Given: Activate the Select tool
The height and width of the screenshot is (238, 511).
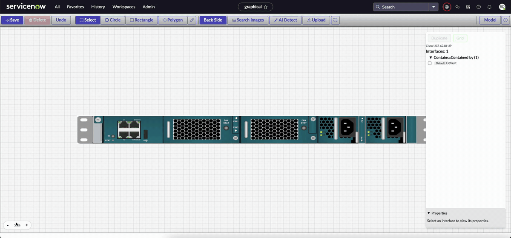Looking at the screenshot, I should [87, 20].
